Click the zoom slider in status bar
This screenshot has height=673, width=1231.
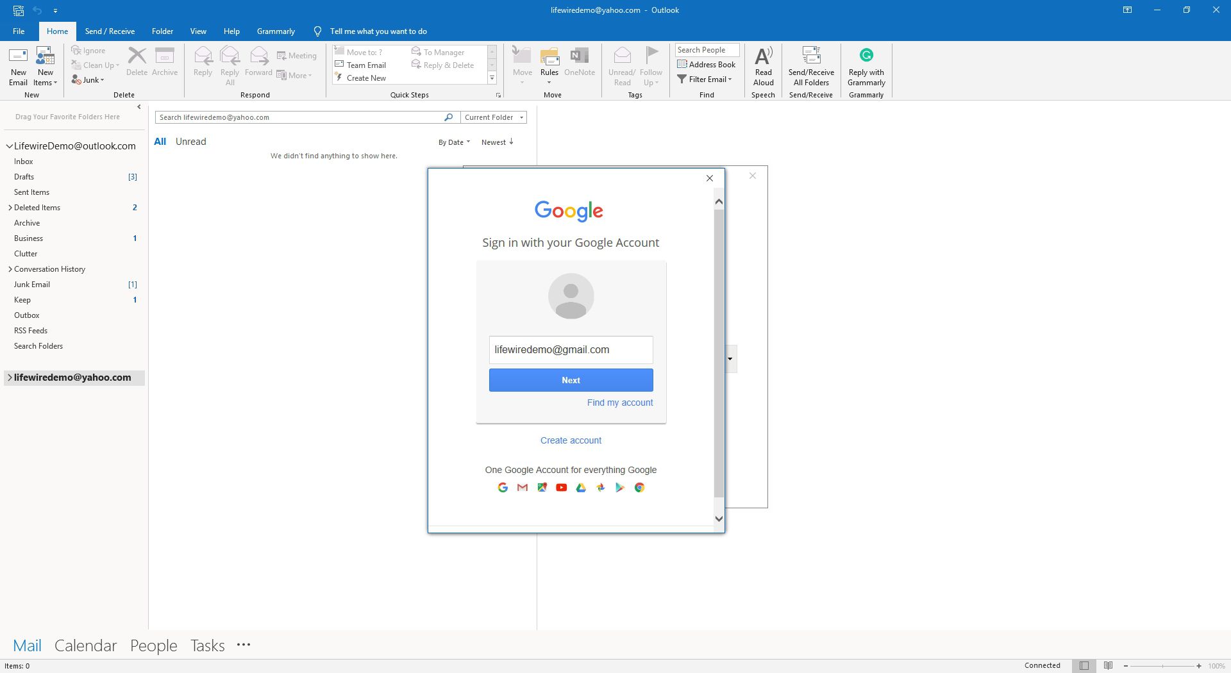[x=1162, y=666]
